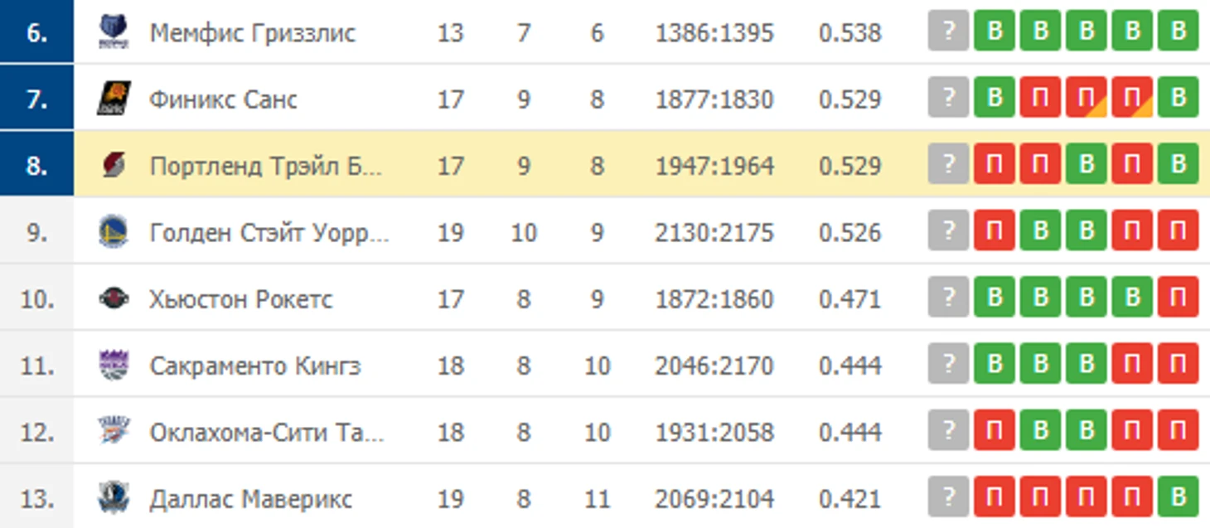
Task: Click the last red П badge in the Houston row
Action: click(x=1178, y=298)
